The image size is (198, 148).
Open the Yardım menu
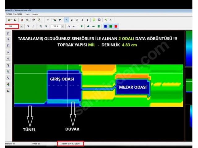[x=35, y=14]
